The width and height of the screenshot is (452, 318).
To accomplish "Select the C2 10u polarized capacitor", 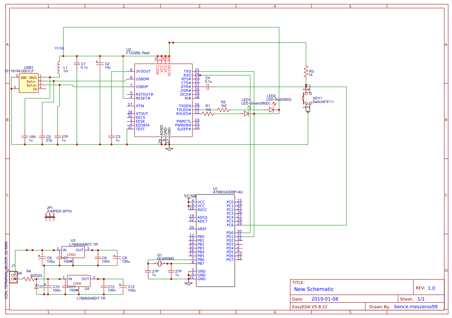I will pyautogui.click(x=100, y=63).
